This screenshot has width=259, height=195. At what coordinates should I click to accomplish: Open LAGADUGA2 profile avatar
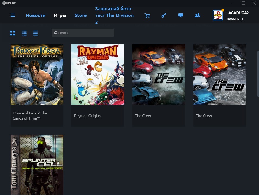pos(218,15)
